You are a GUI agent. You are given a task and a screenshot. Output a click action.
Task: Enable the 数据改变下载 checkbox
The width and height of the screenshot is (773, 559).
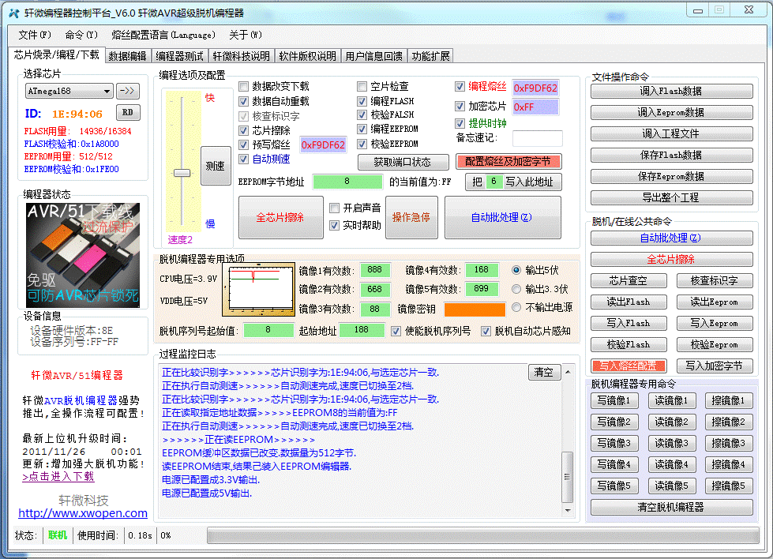pos(245,87)
